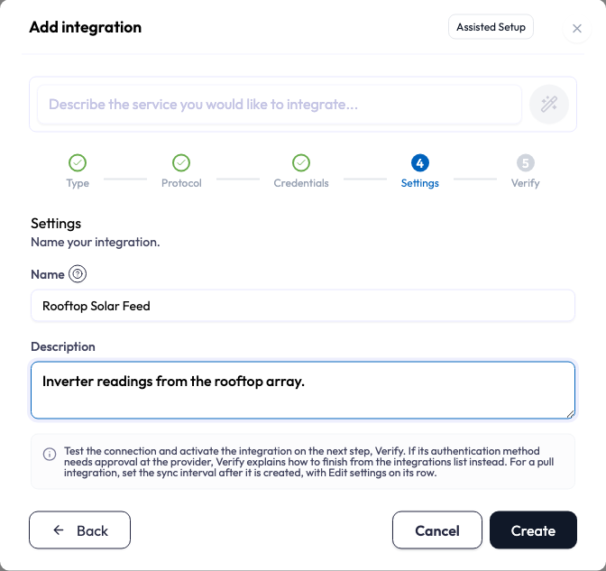Toggle the Assisted Setup button
The height and width of the screenshot is (571, 606).
[491, 27]
